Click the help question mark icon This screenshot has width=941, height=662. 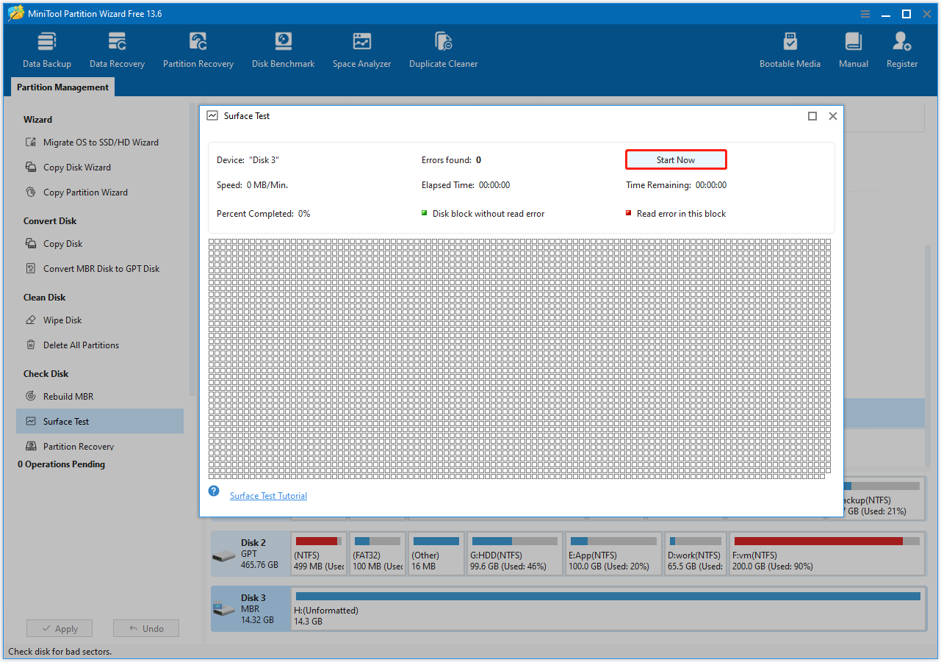214,491
